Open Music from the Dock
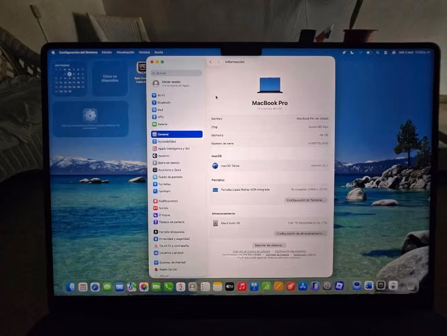447x336 pixels. point(242,286)
